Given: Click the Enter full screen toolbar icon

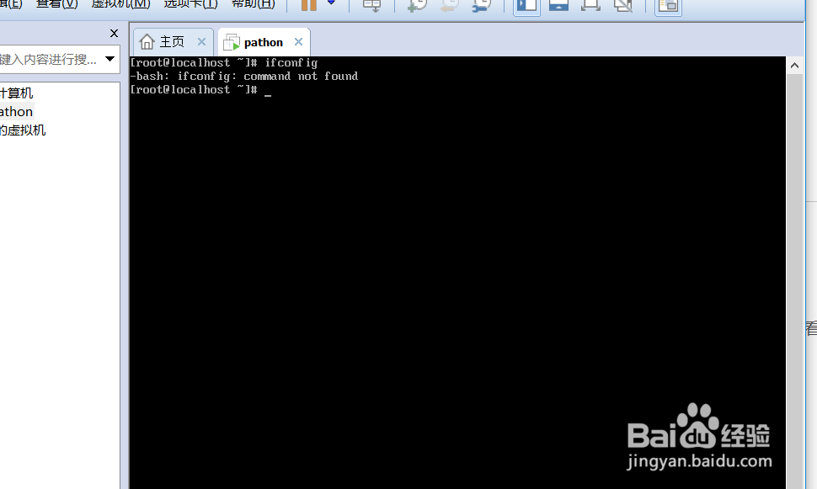Looking at the screenshot, I should tap(590, 5).
